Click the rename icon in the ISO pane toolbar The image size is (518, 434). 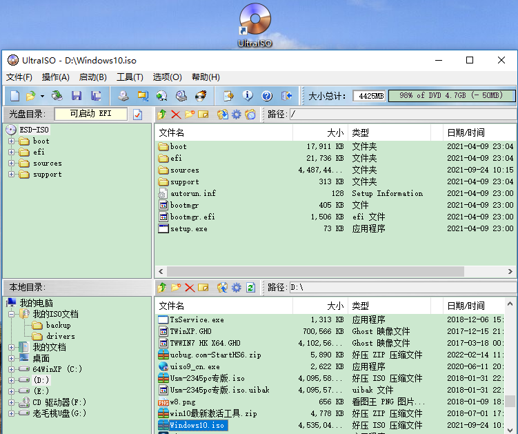click(203, 115)
